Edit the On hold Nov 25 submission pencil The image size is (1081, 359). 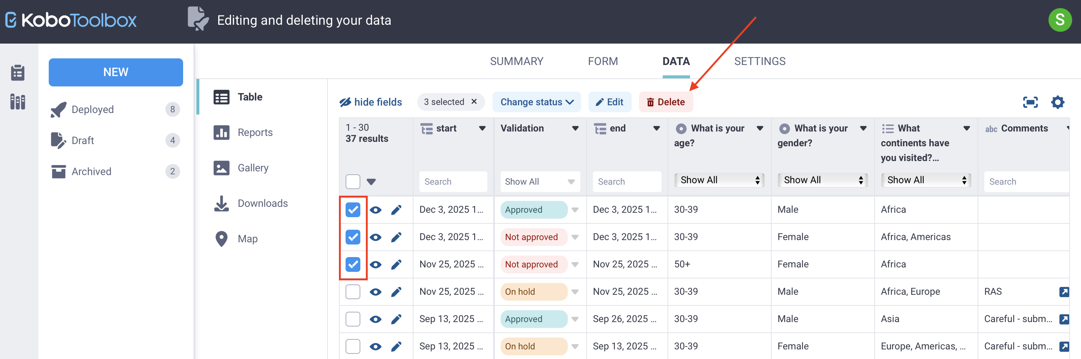pyautogui.click(x=396, y=292)
